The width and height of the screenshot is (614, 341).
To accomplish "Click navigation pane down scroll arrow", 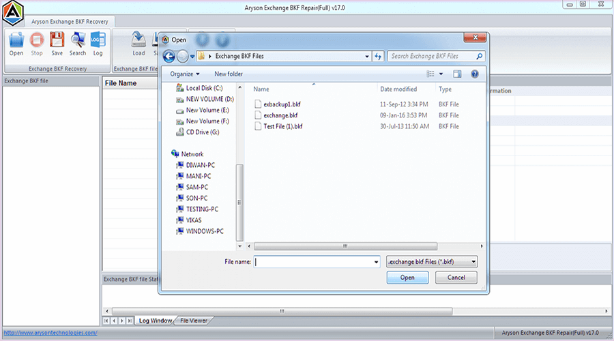I will [239, 246].
